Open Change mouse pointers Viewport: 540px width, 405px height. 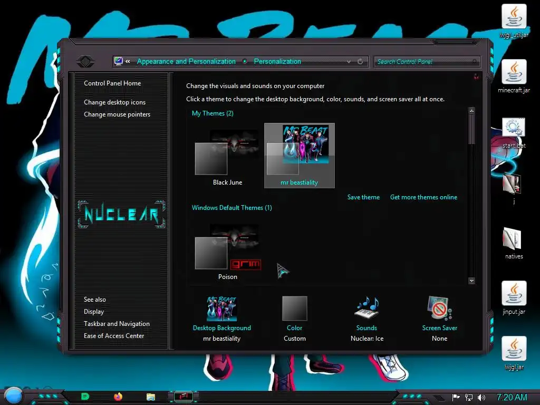tap(117, 114)
